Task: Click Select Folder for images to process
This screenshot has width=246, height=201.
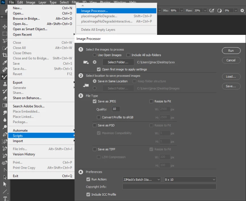Action: point(118,62)
